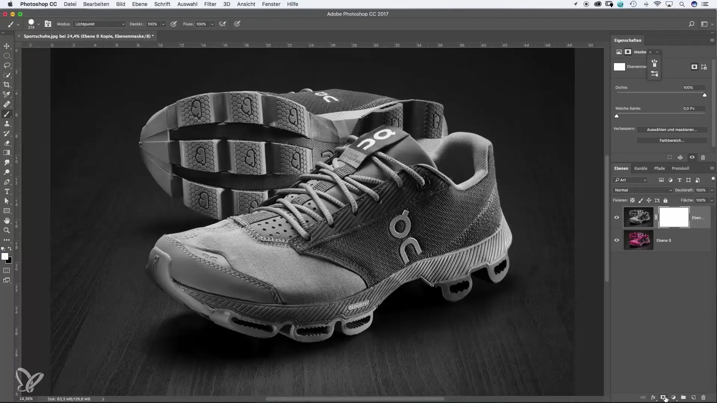This screenshot has height=403, width=717.
Task: Select the Ebene 0 layer thumbnail
Action: point(638,240)
